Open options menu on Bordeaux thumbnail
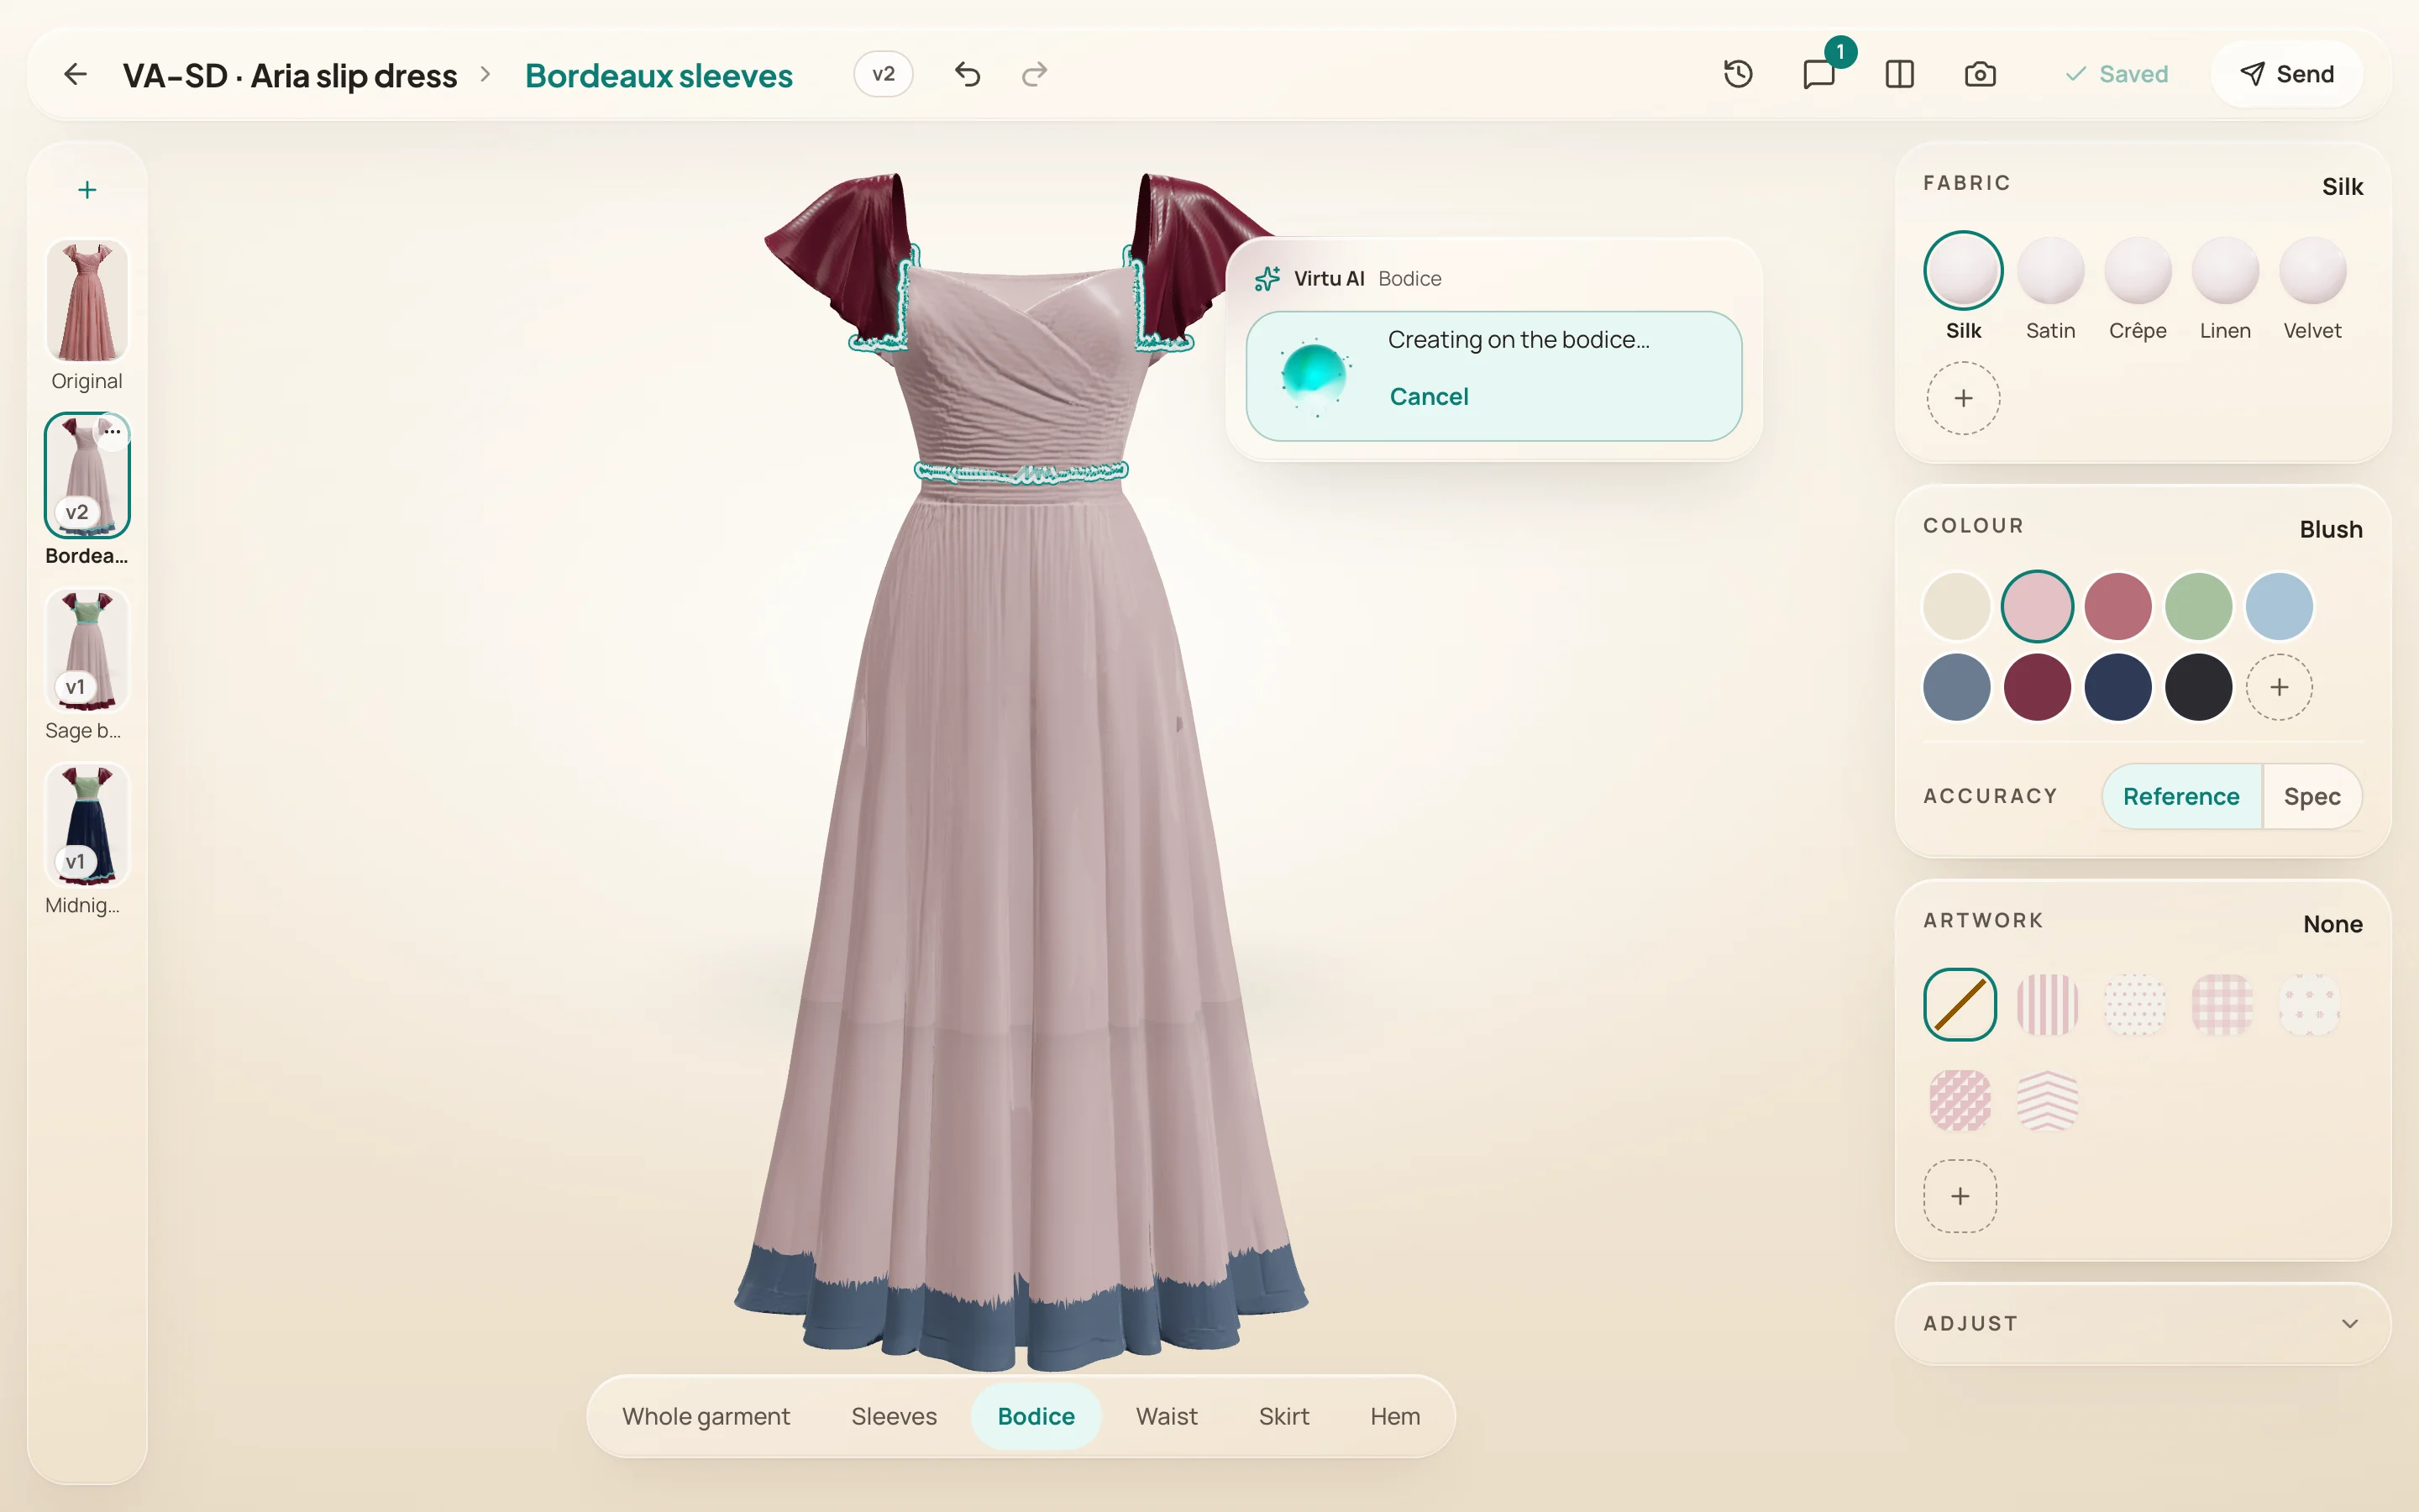 click(113, 432)
